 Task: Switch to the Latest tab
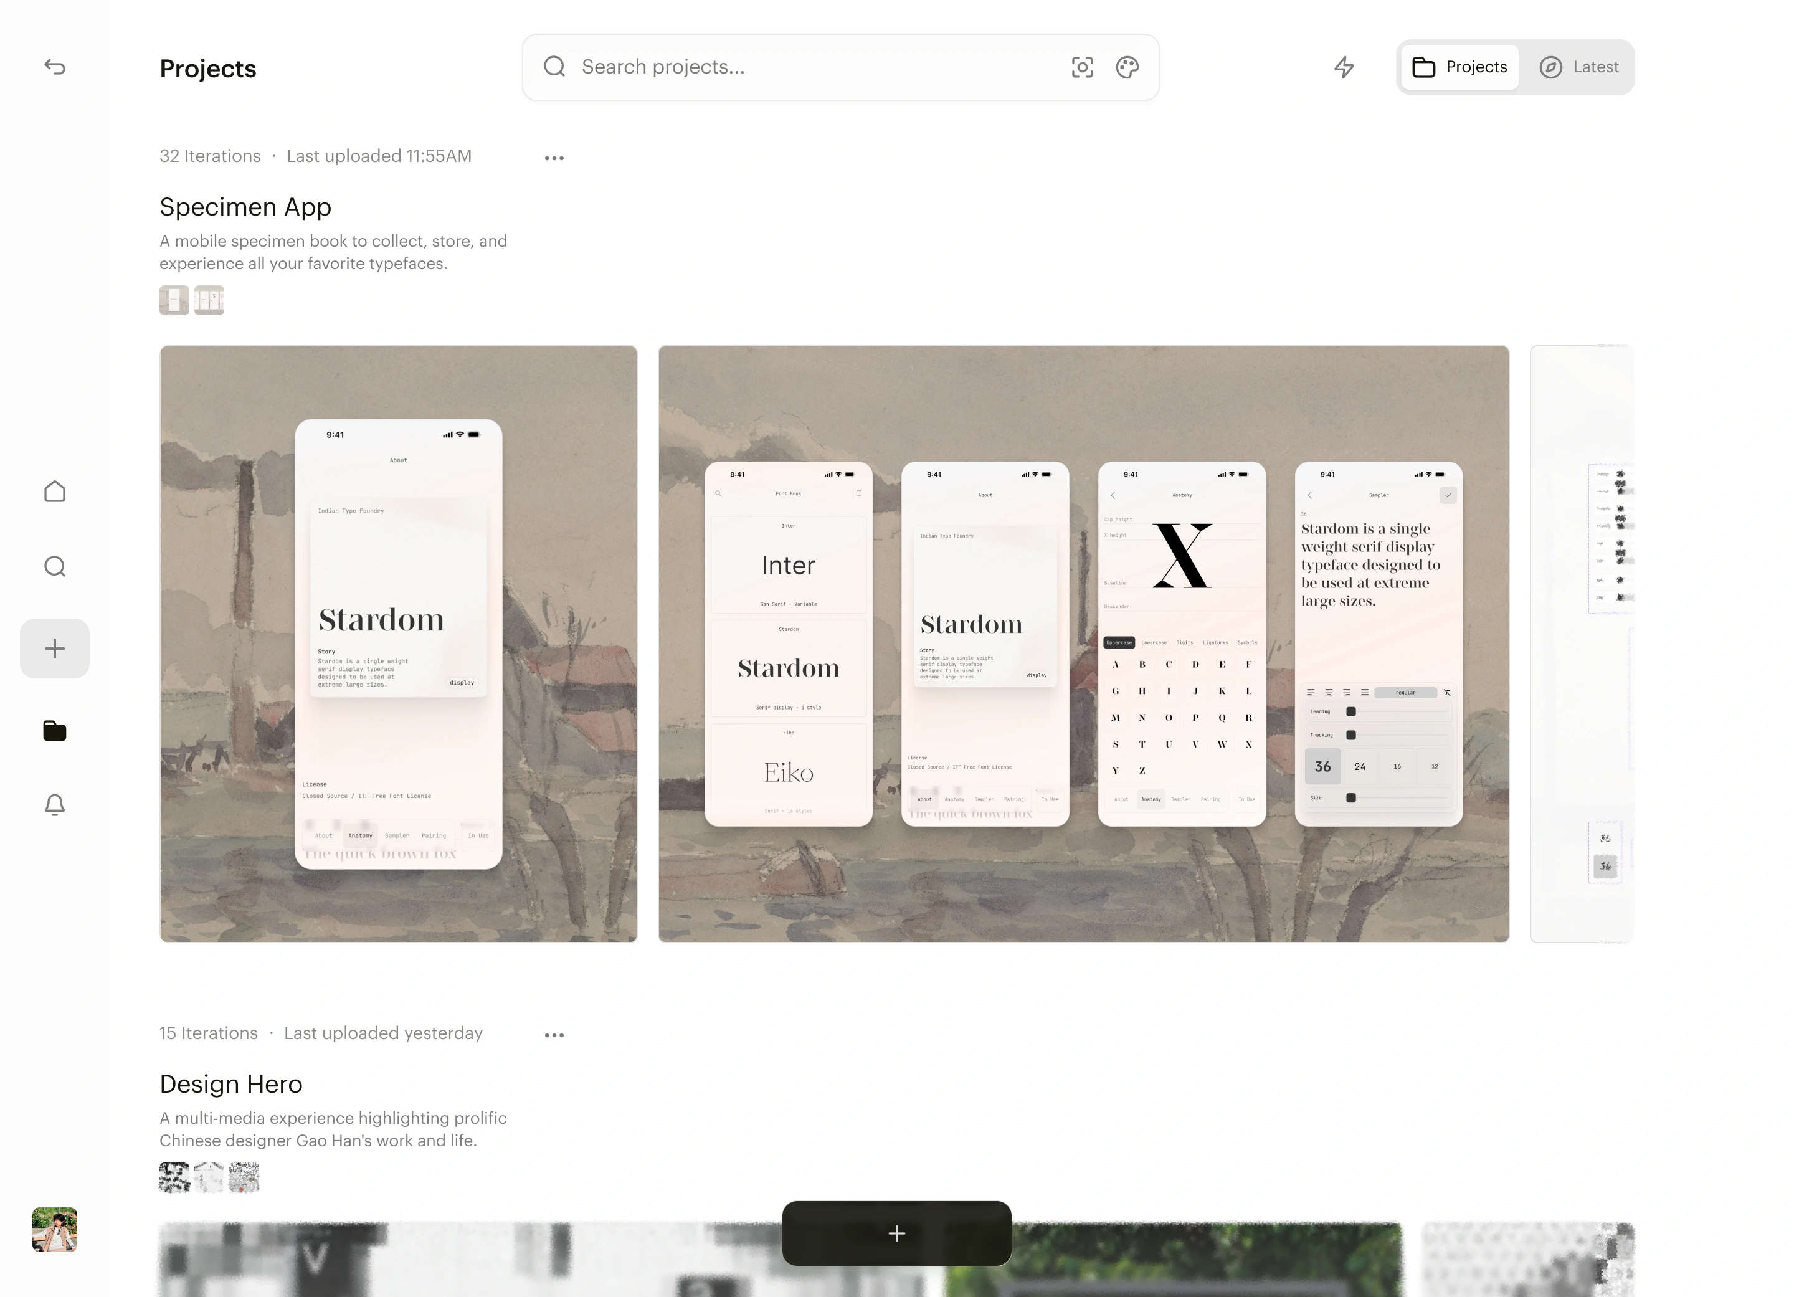click(x=1579, y=67)
